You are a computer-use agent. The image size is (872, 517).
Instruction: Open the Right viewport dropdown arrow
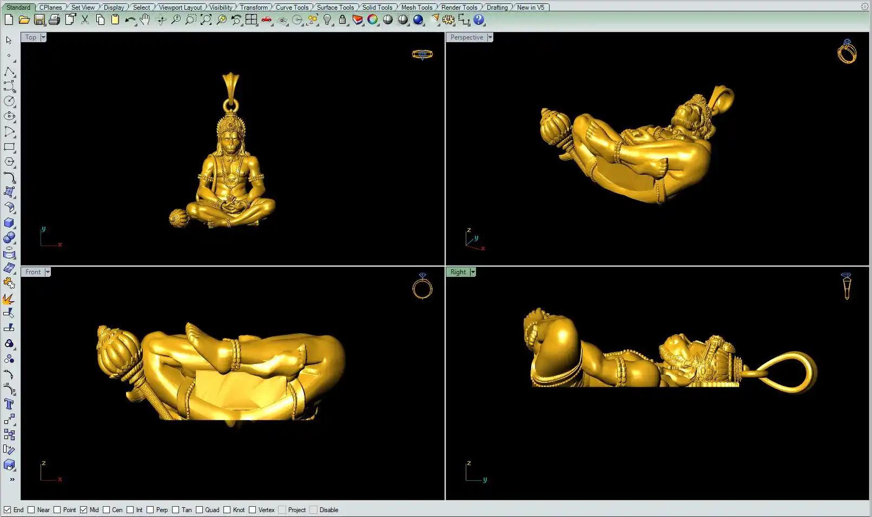[473, 272]
